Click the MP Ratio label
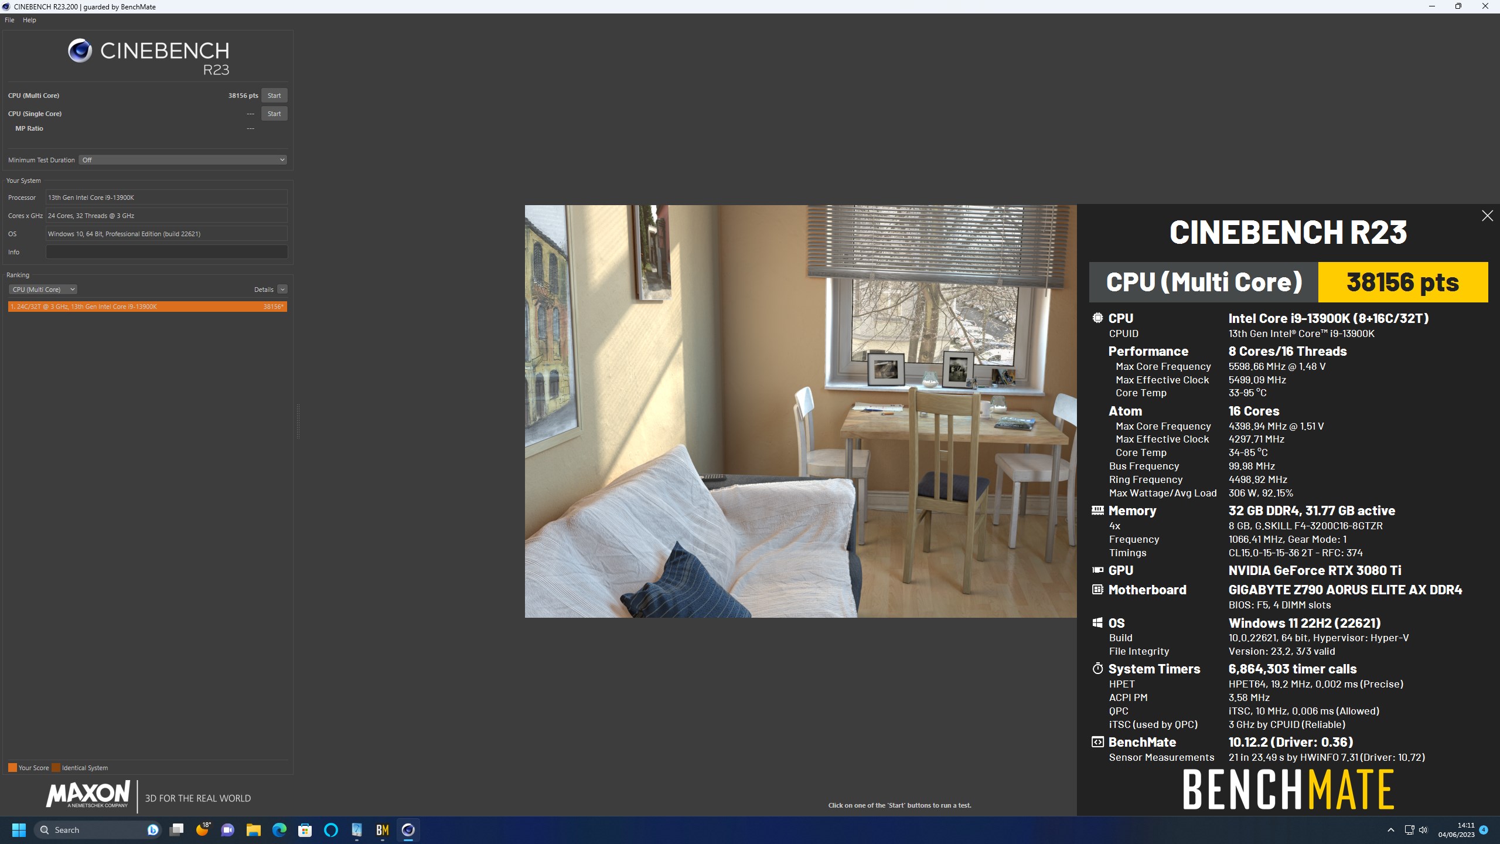1500x844 pixels. [x=29, y=128]
